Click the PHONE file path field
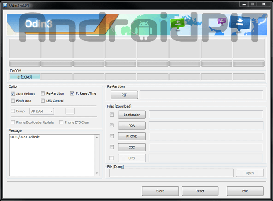The width and height of the screenshot is (273, 201). coord(206,136)
